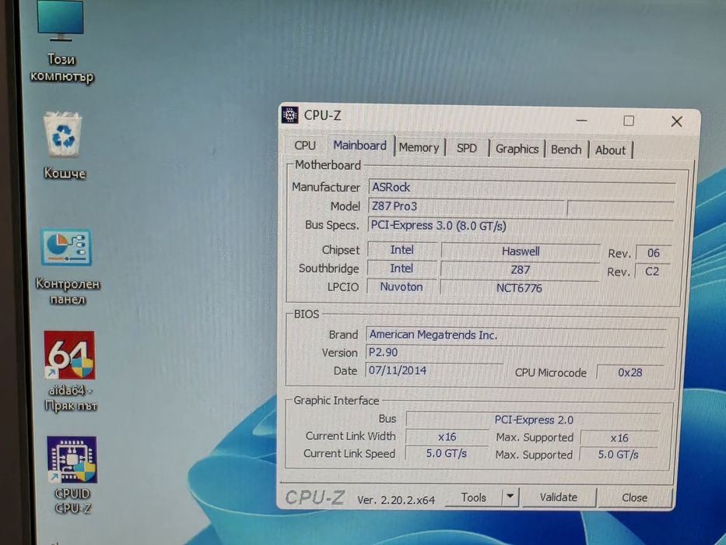Click the Chipset vendor Intel field
The width and height of the screenshot is (726, 545).
click(402, 250)
